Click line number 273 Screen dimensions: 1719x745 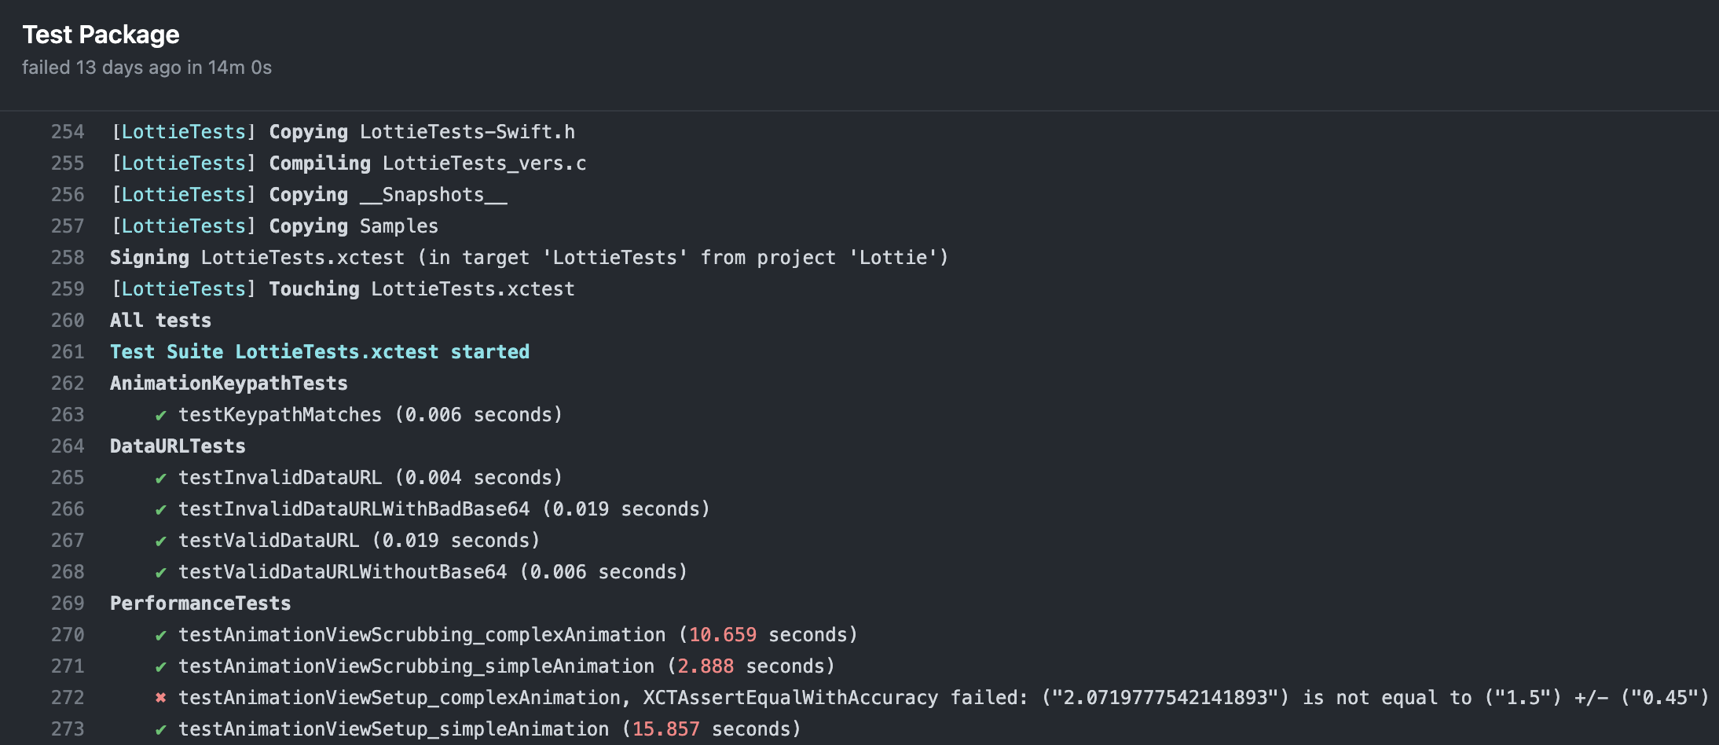tap(68, 729)
